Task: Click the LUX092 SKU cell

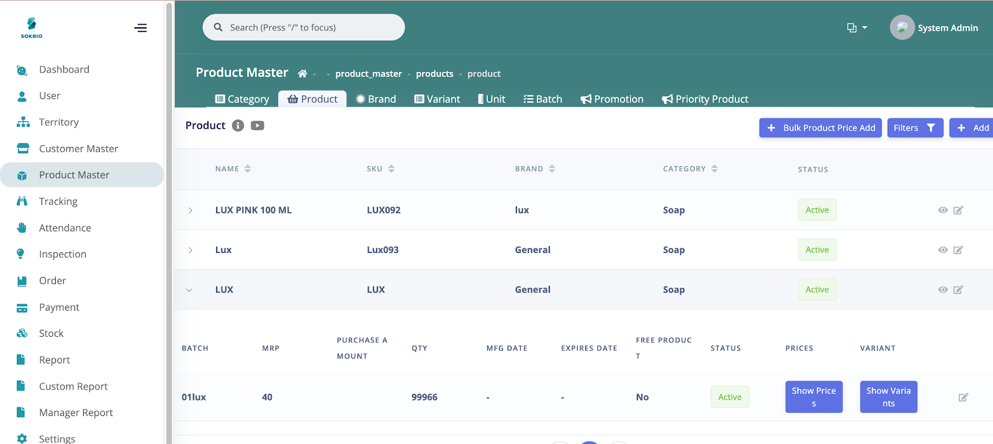Action: pos(384,210)
